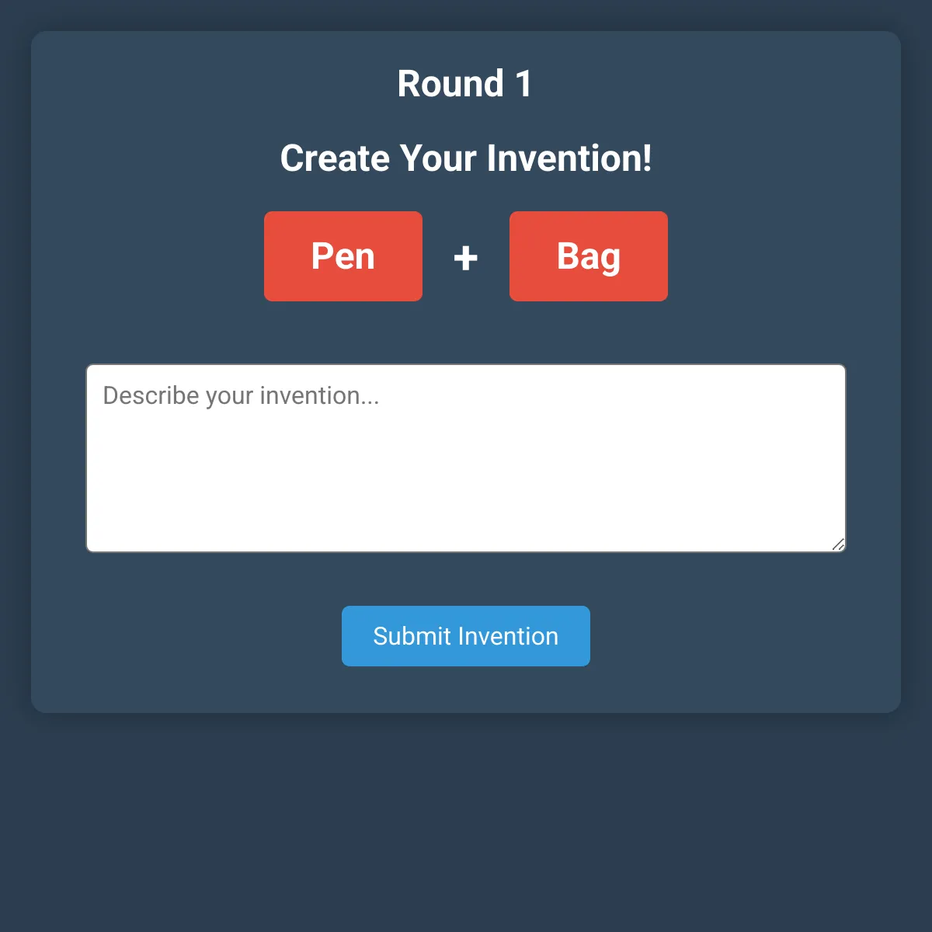Click the textarea resize handle in its corner
Screen dimensions: 932x932
click(x=838, y=544)
